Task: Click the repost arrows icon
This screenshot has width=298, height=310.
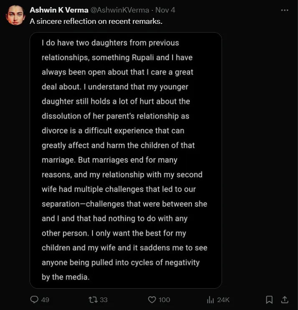Action: click(x=93, y=300)
